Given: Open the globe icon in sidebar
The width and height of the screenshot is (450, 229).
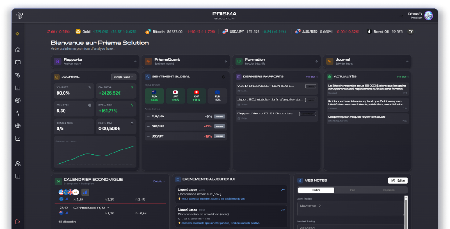Looking at the screenshot, I should (18, 126).
